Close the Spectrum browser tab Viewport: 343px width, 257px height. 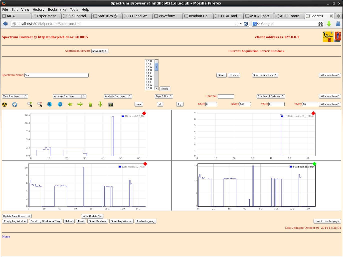point(331,16)
